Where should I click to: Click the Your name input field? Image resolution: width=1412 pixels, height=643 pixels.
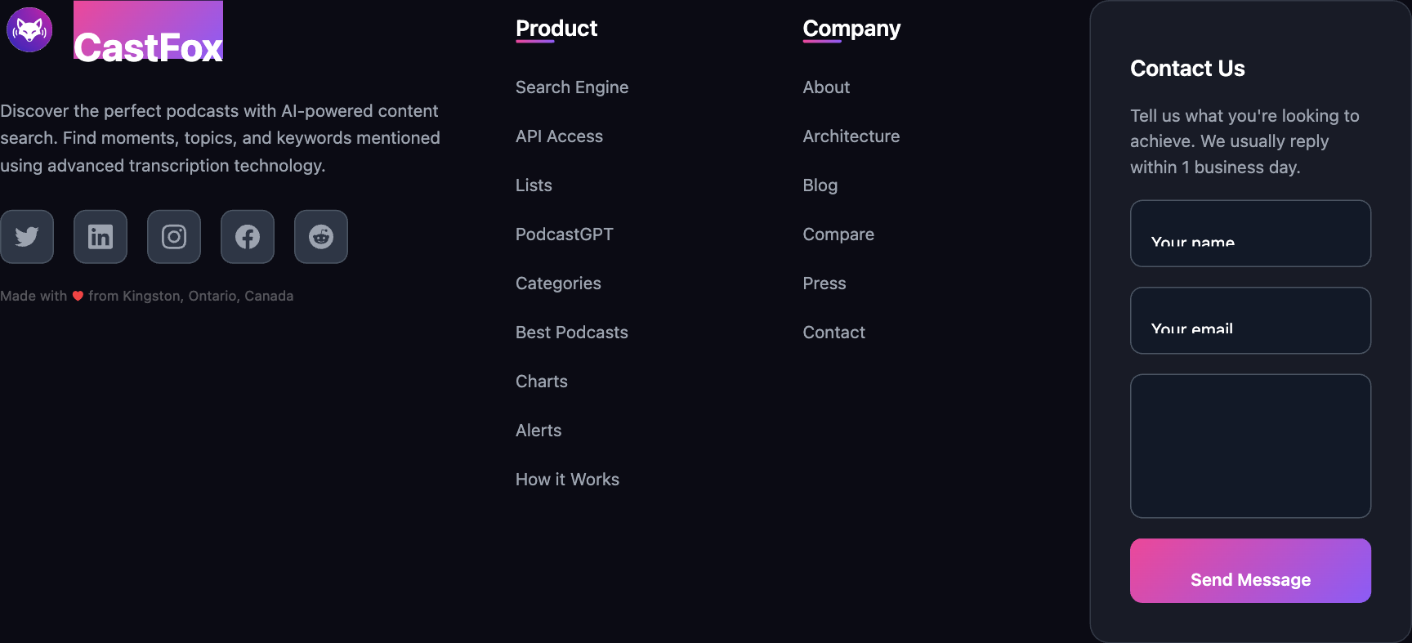point(1250,234)
